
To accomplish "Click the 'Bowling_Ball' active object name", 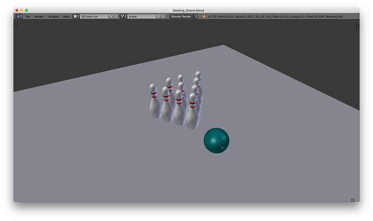I will pyautogui.click(x=335, y=16).
